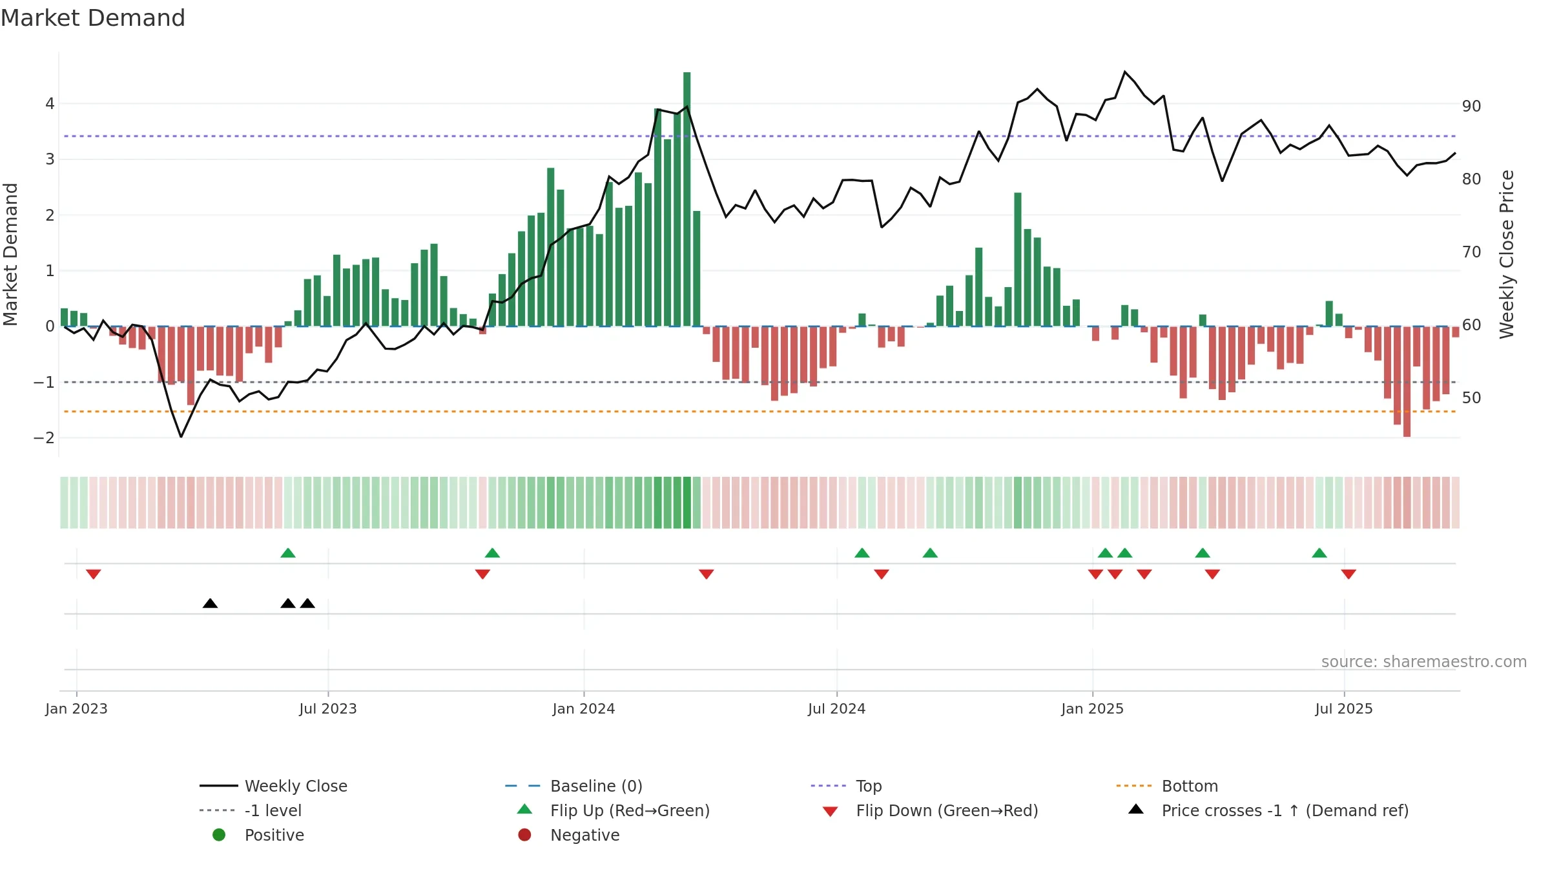This screenshot has width=1550, height=871.
Task: Click the Jul 2024 axis label
Action: pyautogui.click(x=837, y=709)
